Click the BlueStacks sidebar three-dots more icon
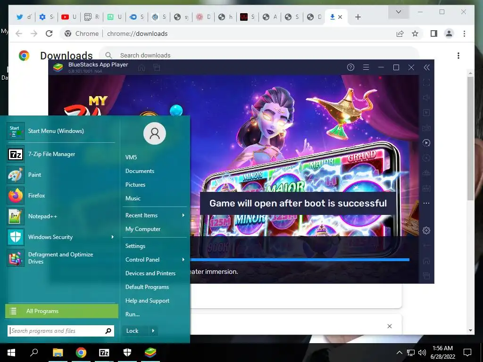 [426, 203]
